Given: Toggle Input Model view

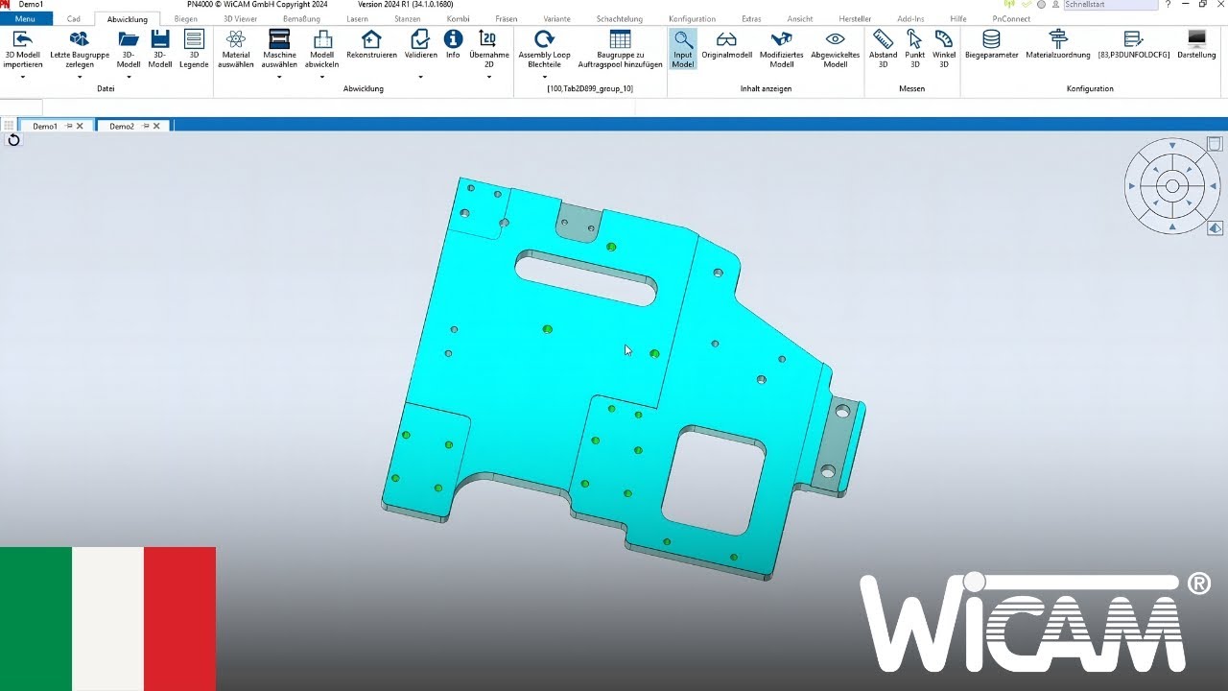Looking at the screenshot, I should (682, 48).
